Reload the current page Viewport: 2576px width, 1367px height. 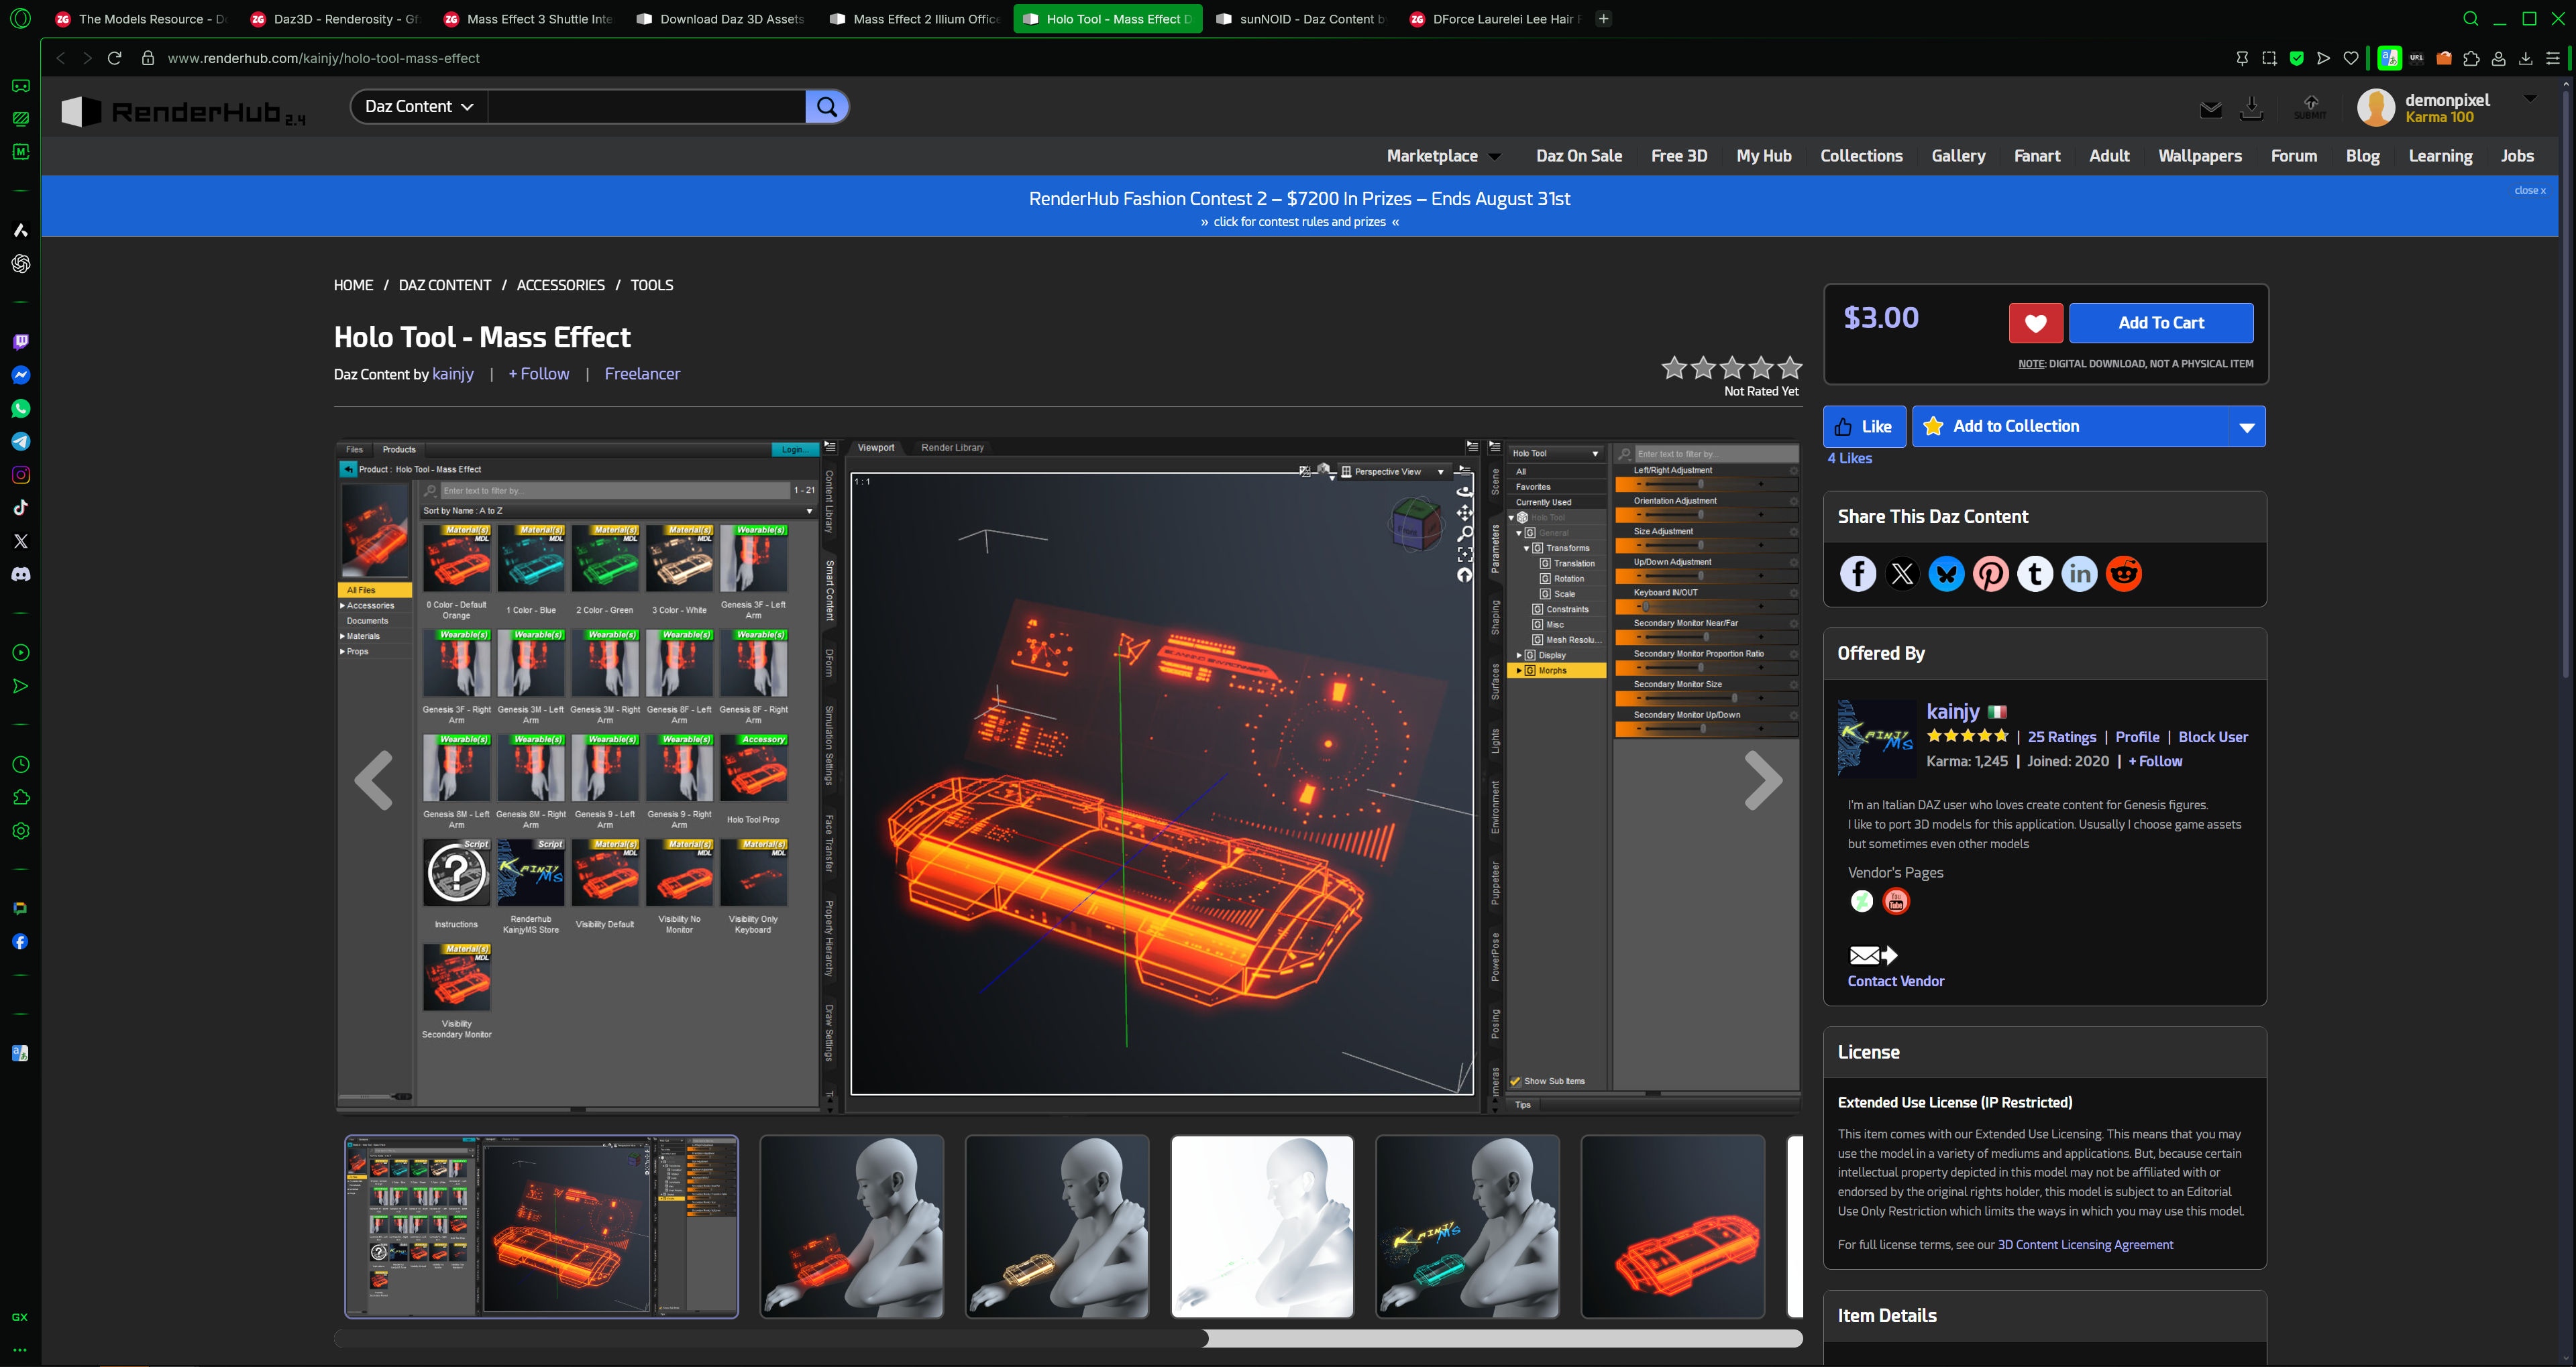tap(114, 58)
